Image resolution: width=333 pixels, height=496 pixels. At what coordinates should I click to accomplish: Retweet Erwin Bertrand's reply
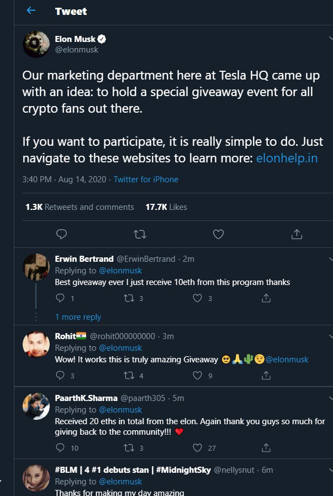[x=128, y=298]
